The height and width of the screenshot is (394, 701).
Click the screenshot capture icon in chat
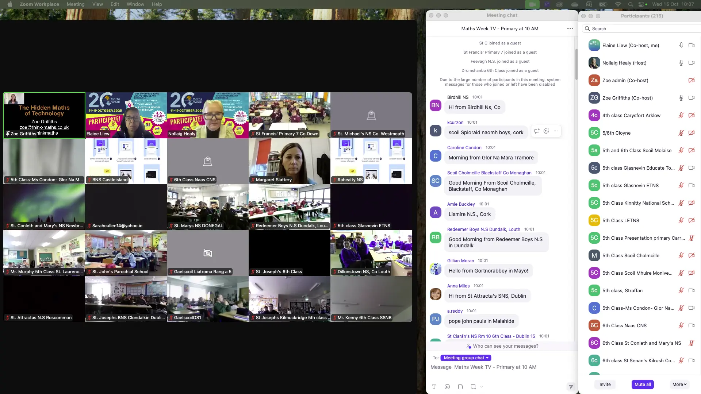coord(473,387)
